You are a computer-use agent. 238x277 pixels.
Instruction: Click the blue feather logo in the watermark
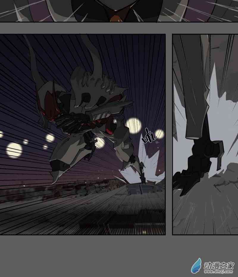pos(196,265)
